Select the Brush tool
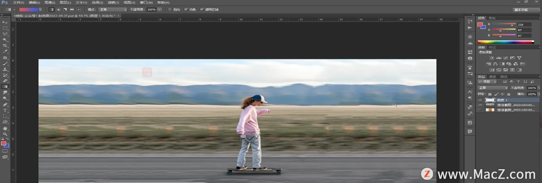Image resolution: width=542 pixels, height=183 pixels. [x=5, y=64]
